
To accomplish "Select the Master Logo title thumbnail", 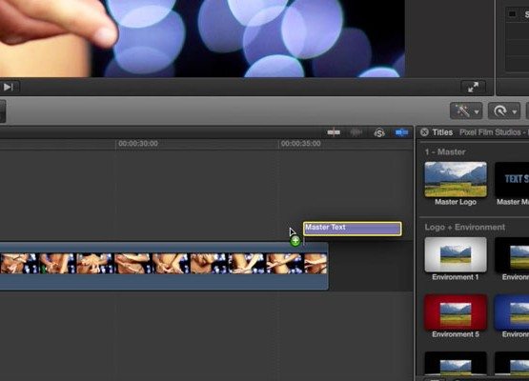I will pos(456,179).
